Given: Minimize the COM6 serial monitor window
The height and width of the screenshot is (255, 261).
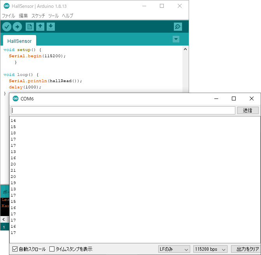Looking at the screenshot, I should pyautogui.click(x=216, y=98).
